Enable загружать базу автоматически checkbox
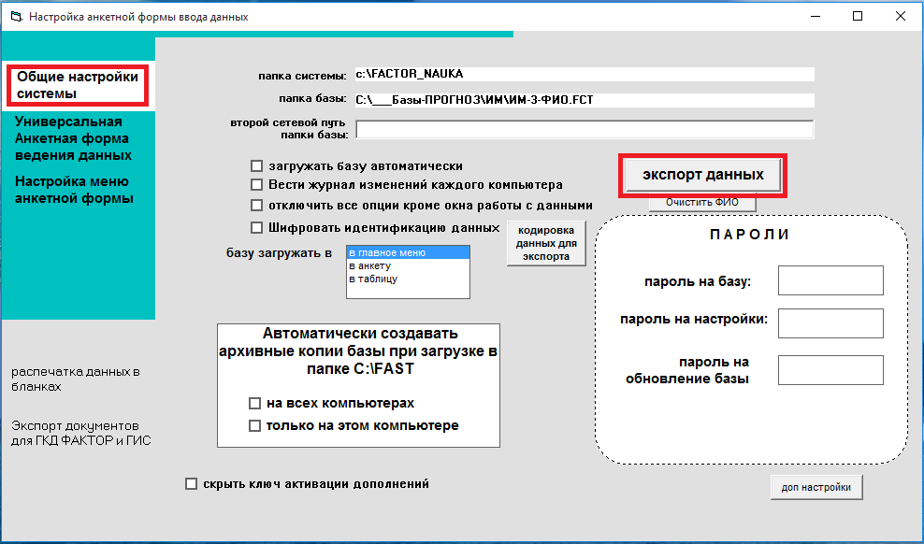 (x=256, y=166)
